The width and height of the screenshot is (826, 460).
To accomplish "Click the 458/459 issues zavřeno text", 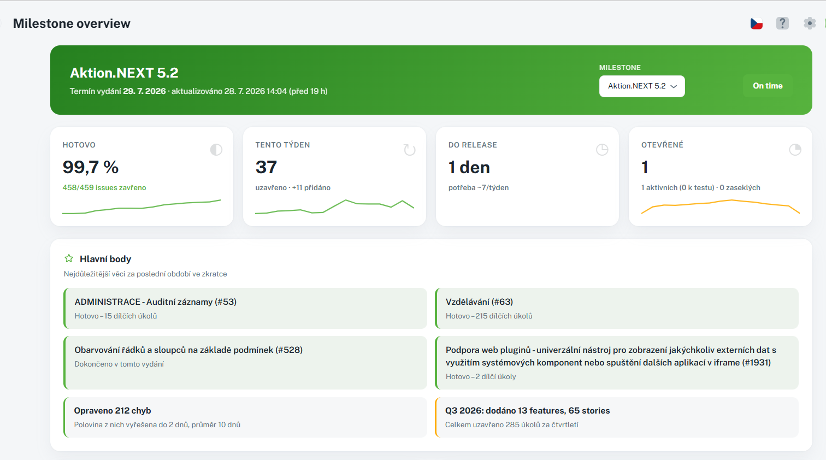I will pyautogui.click(x=104, y=187).
